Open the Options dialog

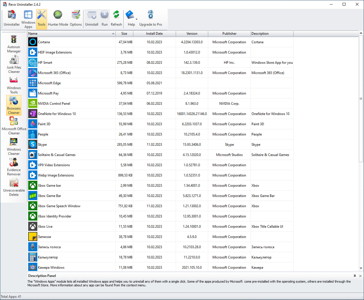(x=76, y=19)
